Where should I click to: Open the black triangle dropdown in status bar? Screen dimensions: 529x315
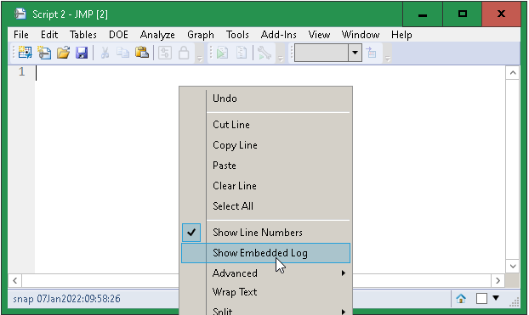[496, 298]
